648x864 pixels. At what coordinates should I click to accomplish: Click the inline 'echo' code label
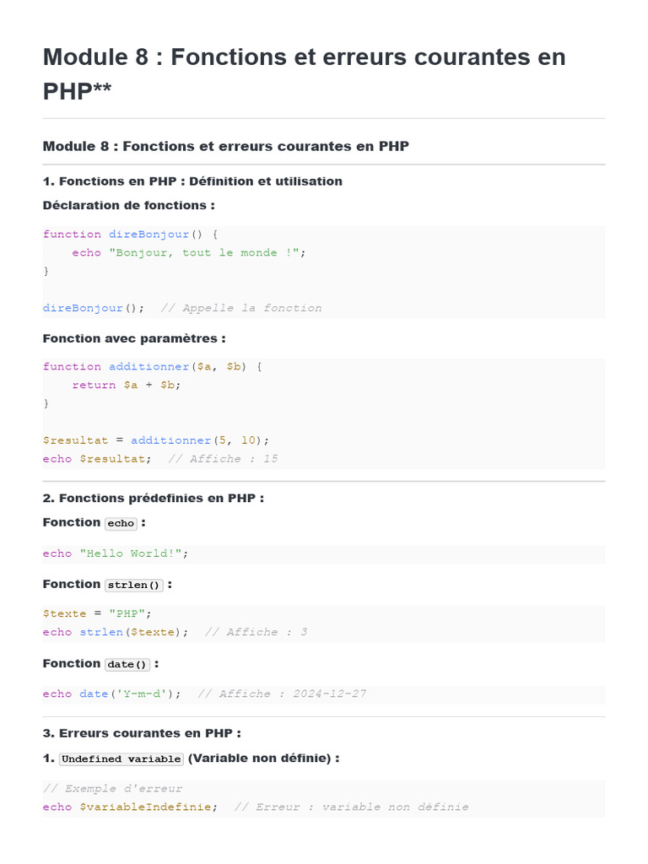click(121, 523)
